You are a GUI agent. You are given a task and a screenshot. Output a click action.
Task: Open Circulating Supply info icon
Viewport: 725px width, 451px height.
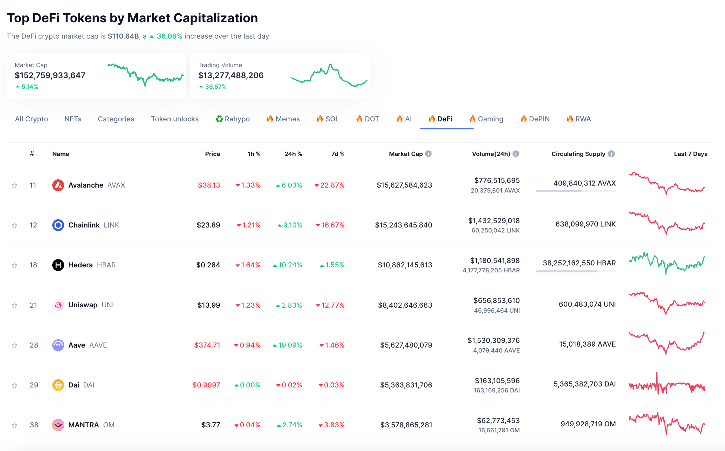pyautogui.click(x=611, y=154)
